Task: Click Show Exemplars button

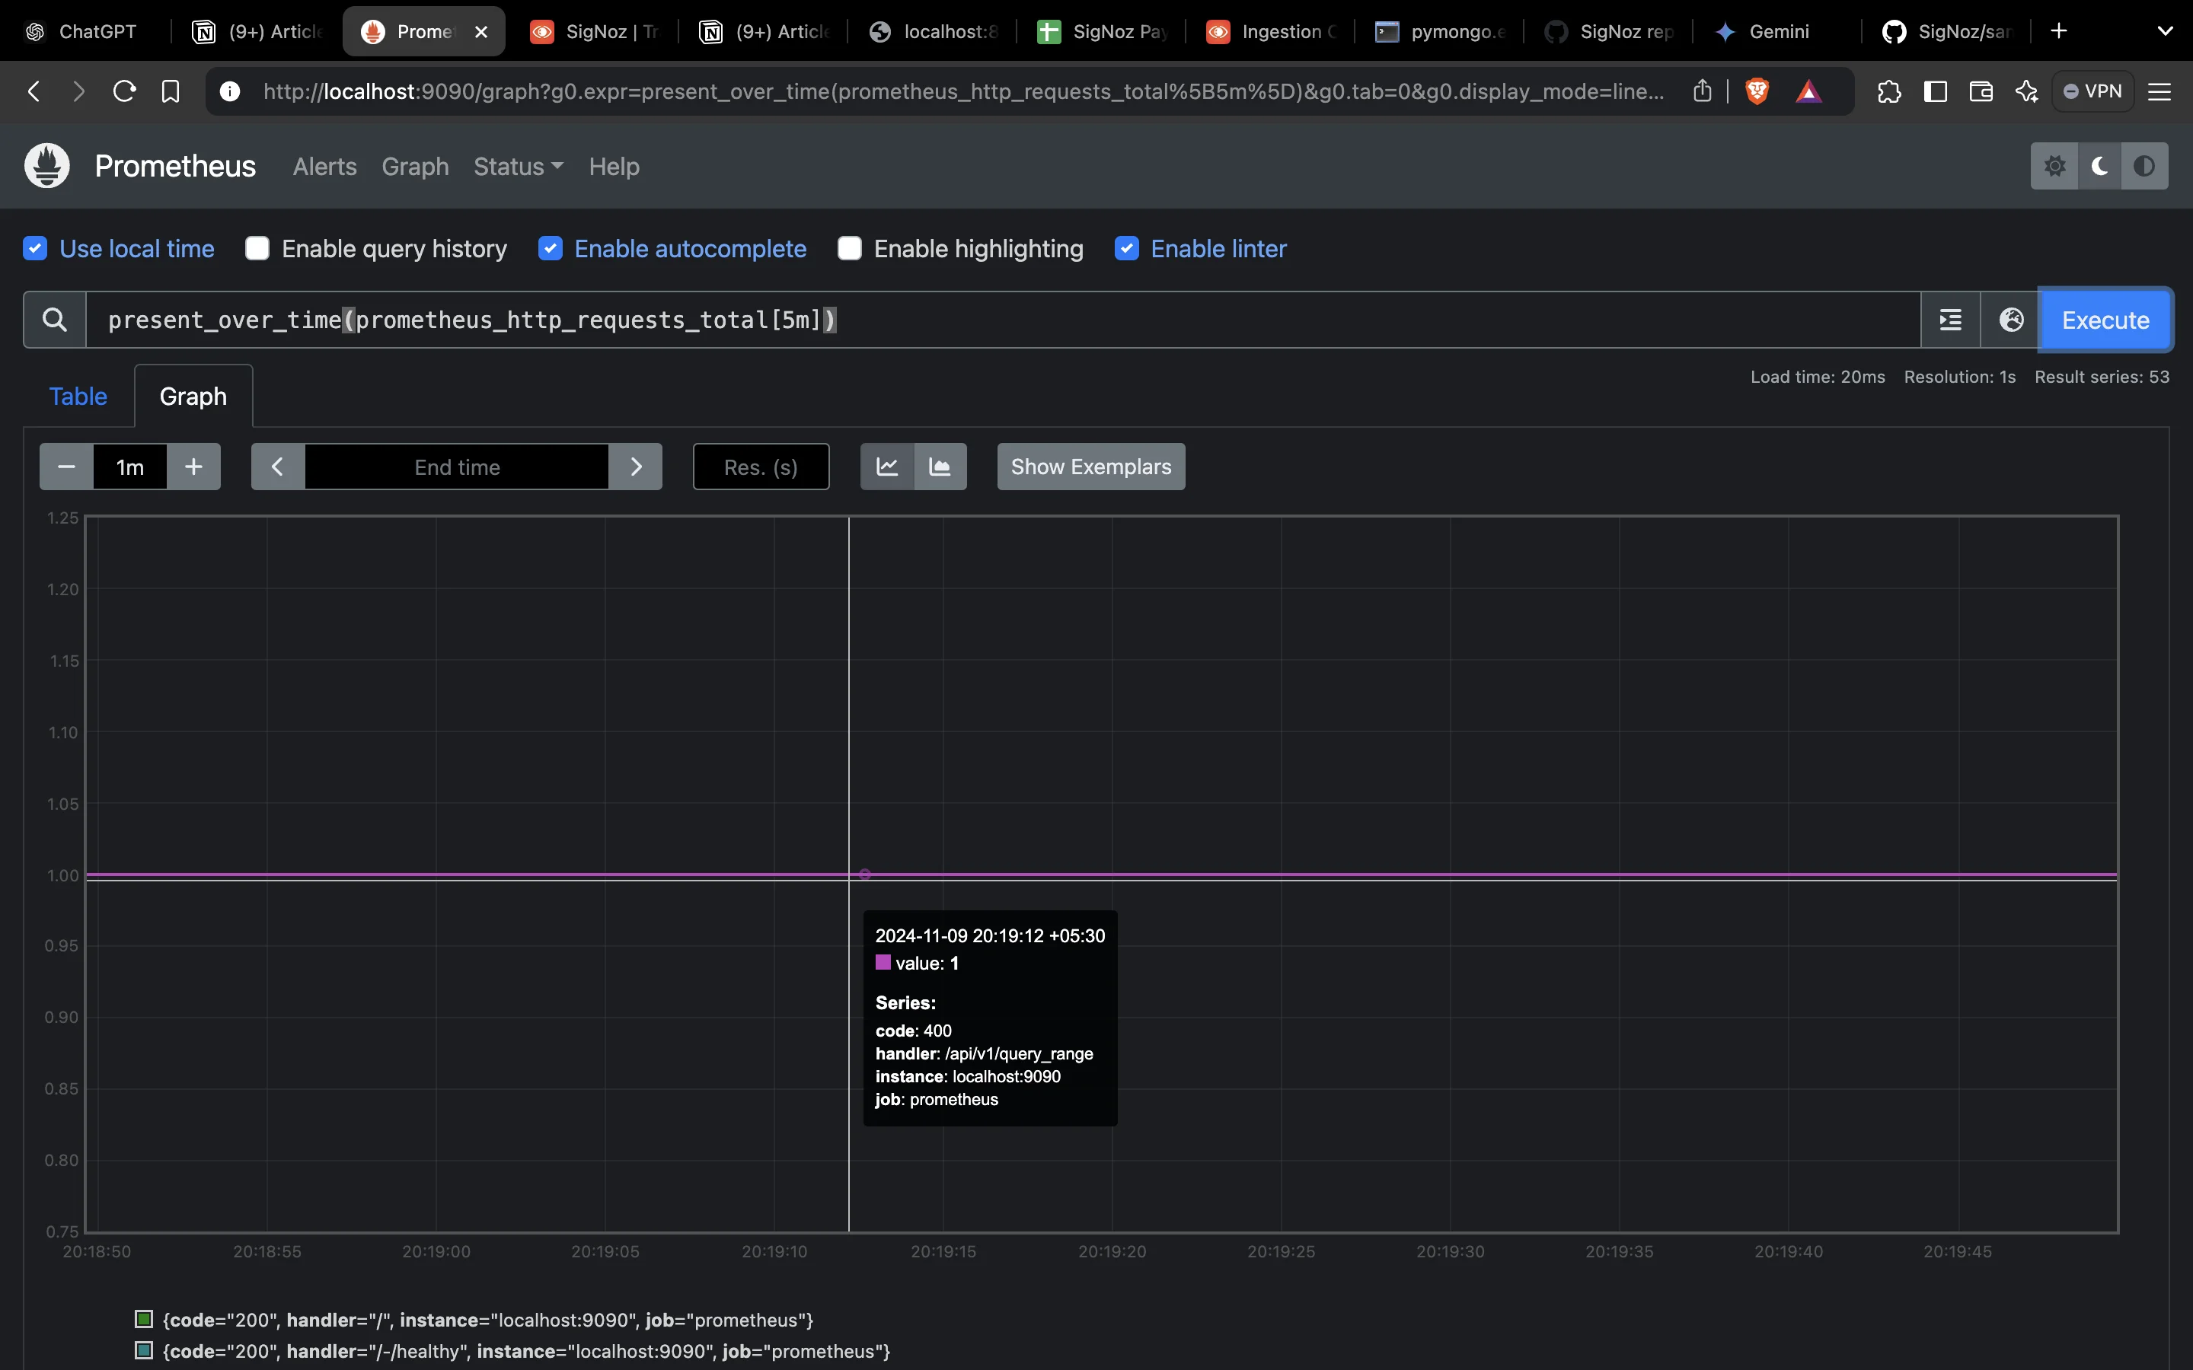Action: (1091, 467)
